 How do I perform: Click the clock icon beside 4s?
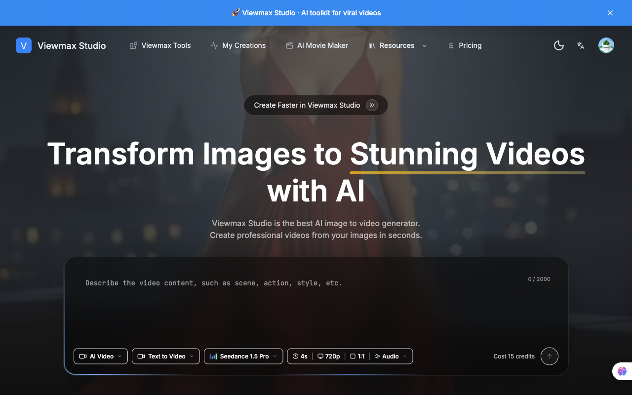point(296,356)
